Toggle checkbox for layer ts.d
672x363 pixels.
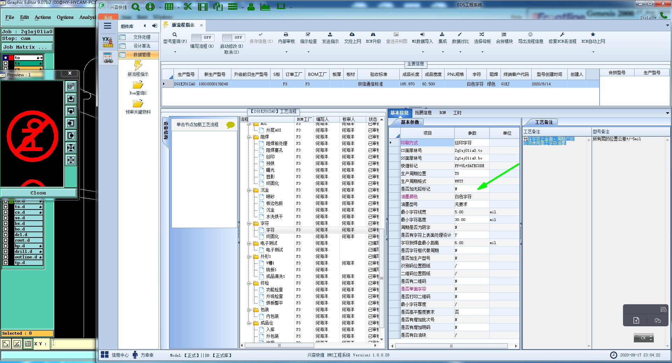click(x=6, y=207)
